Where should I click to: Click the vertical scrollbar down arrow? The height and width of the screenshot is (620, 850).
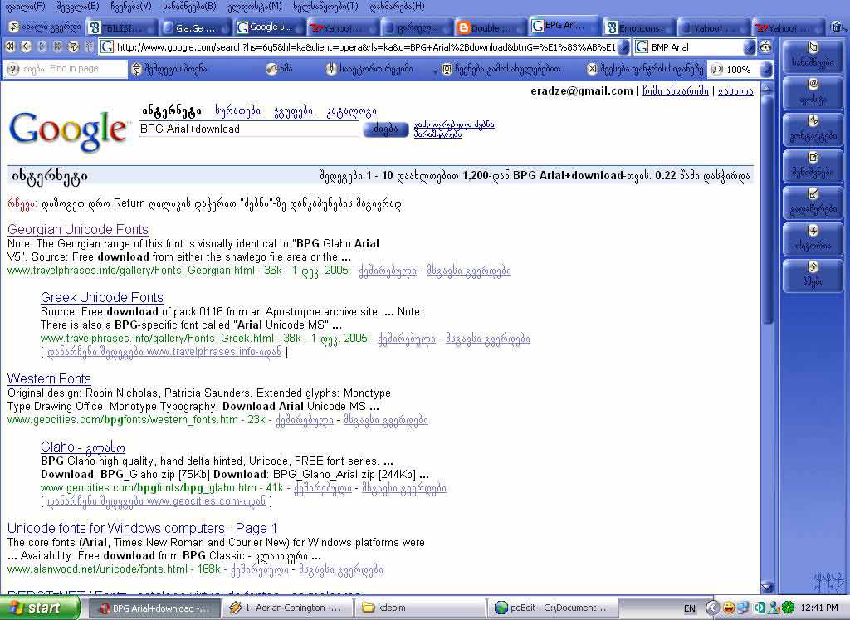pos(766,586)
